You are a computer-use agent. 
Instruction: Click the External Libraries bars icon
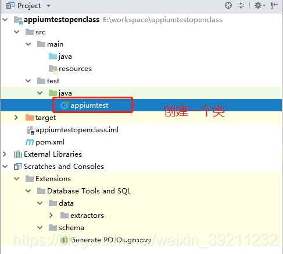18,154
